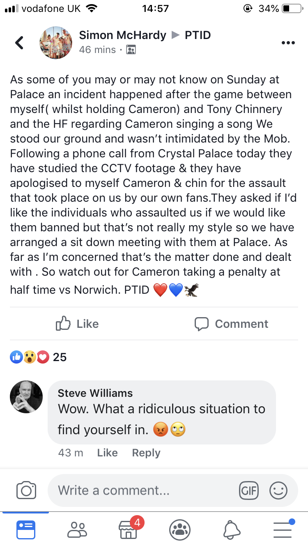Focus the Write a comment field
This screenshot has height=548, width=308.
click(144, 490)
